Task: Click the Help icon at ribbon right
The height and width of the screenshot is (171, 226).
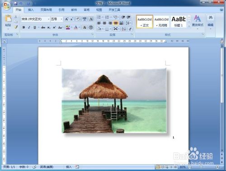Action: (x=222, y=10)
